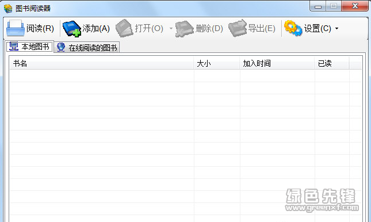Minimize the 图书阅读器 window
The width and height of the screenshot is (371, 222).
point(318,6)
